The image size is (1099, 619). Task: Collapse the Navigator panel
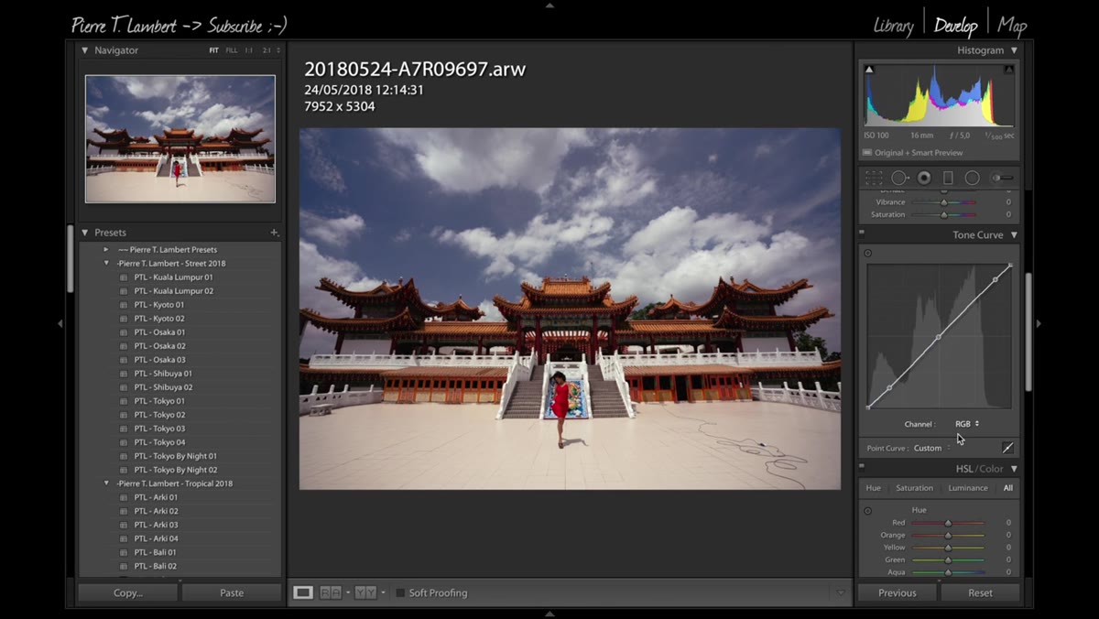pos(85,50)
